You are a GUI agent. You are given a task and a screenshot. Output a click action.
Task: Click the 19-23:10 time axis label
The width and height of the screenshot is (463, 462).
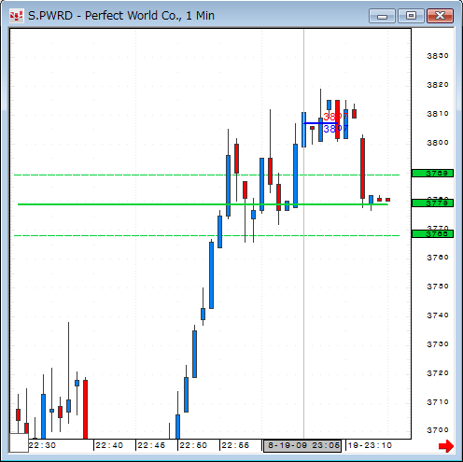point(370,445)
